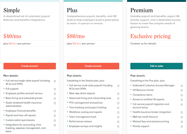The height and width of the screenshot is (134, 187).
Task: Click Create account under Simple plan
Action: coord(30,66)
